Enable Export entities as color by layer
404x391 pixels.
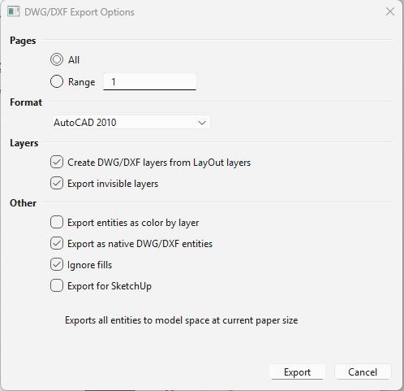57,222
